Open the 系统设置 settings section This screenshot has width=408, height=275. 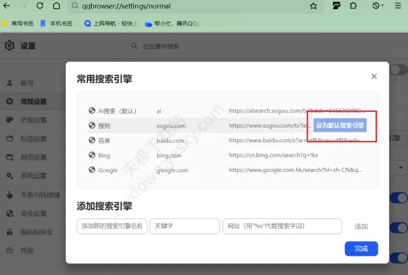[x=33, y=176]
